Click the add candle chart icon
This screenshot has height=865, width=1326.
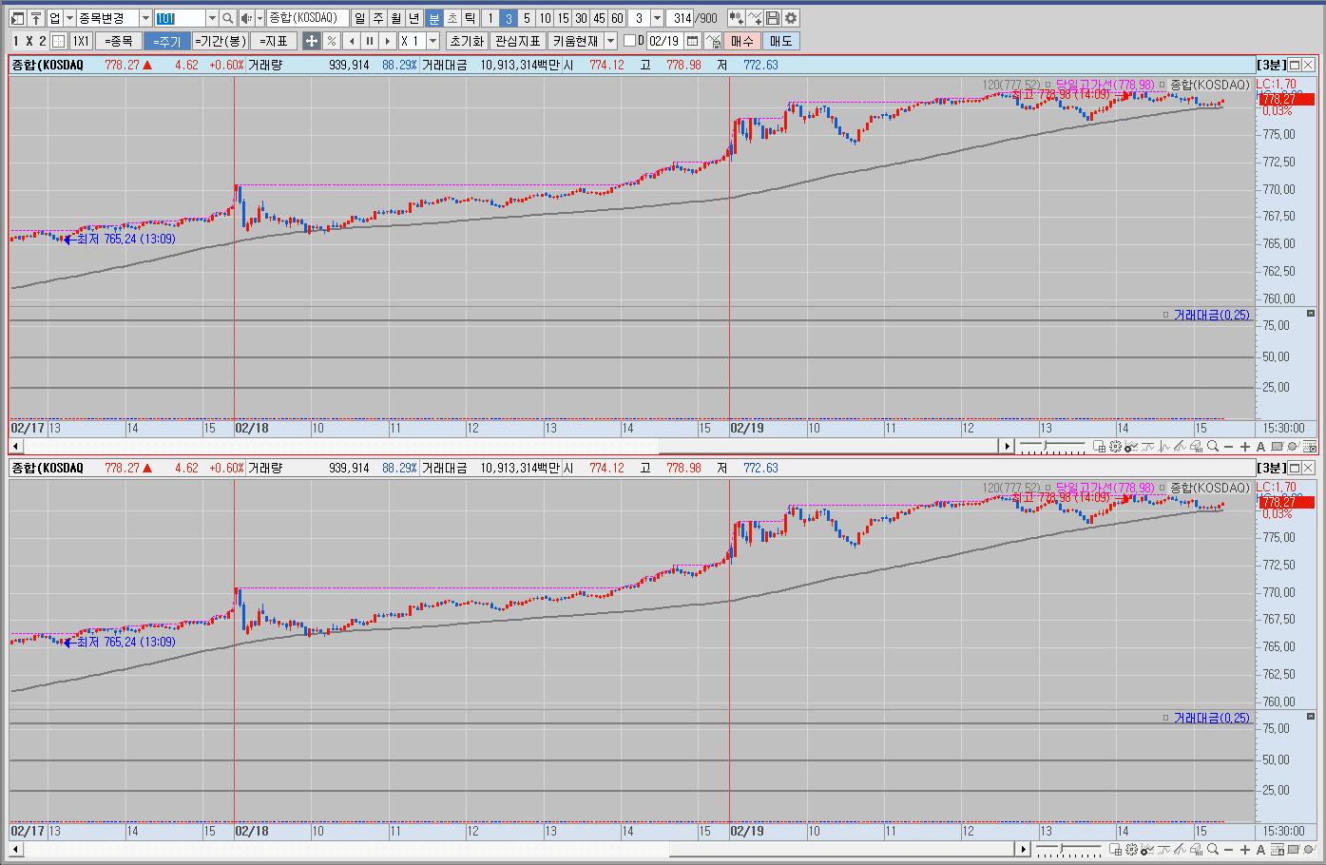tap(736, 18)
